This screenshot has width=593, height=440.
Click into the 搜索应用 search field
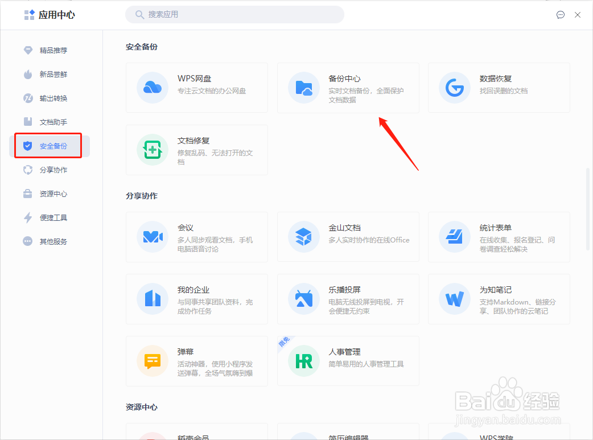(234, 14)
